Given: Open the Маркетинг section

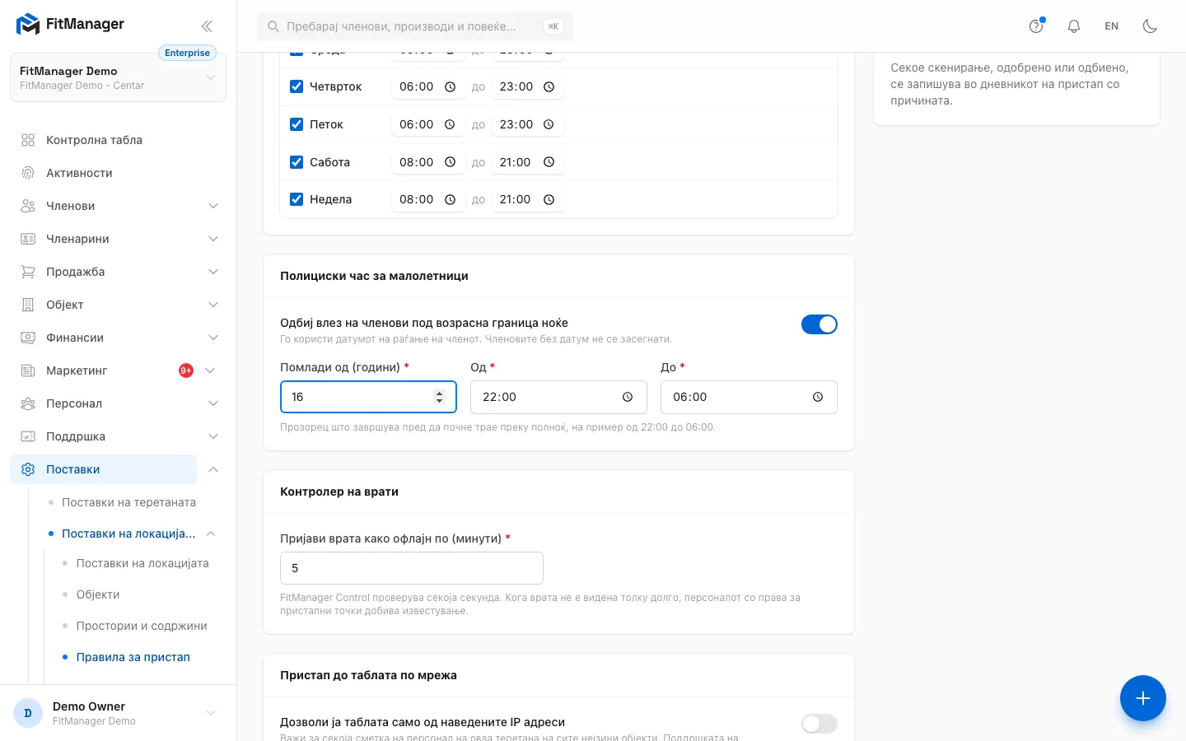Looking at the screenshot, I should 77,370.
